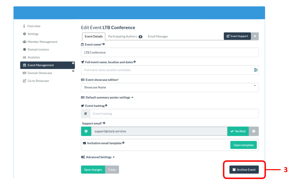Click the gear icon beside the Verified button
This screenshot has height=186, width=297.
click(254, 131)
